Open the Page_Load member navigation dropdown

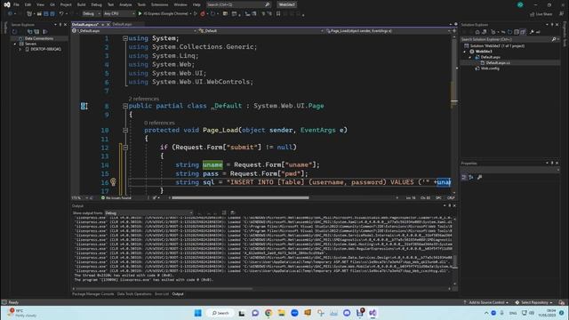coord(388,31)
